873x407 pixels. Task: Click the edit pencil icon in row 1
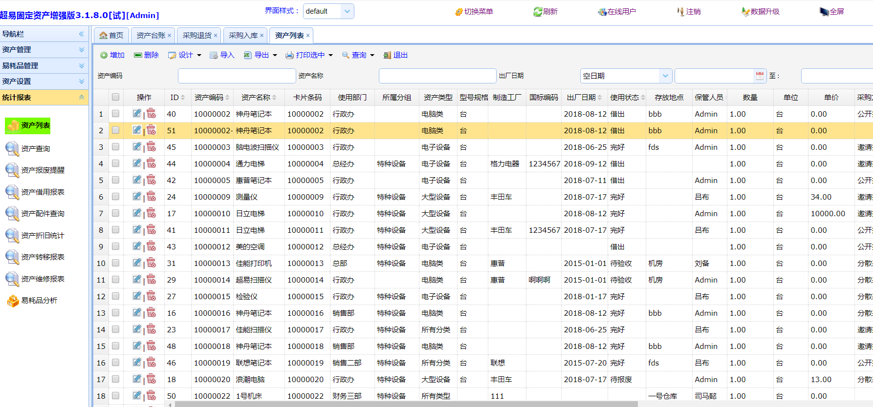[137, 114]
